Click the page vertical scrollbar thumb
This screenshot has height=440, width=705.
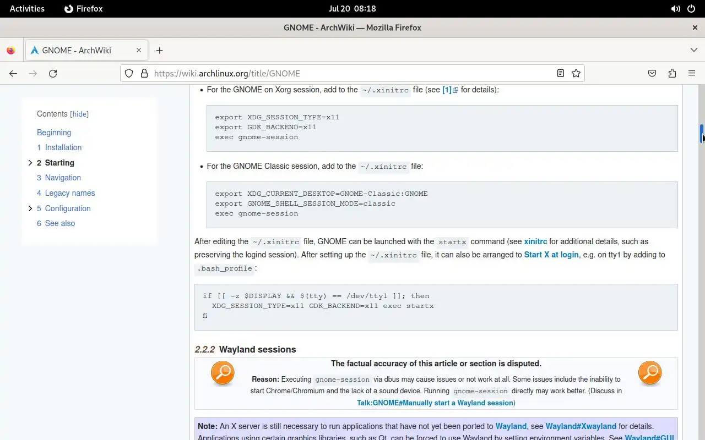pyautogui.click(x=702, y=134)
